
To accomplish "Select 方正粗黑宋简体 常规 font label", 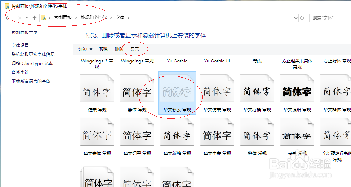I will click(x=297, y=64).
